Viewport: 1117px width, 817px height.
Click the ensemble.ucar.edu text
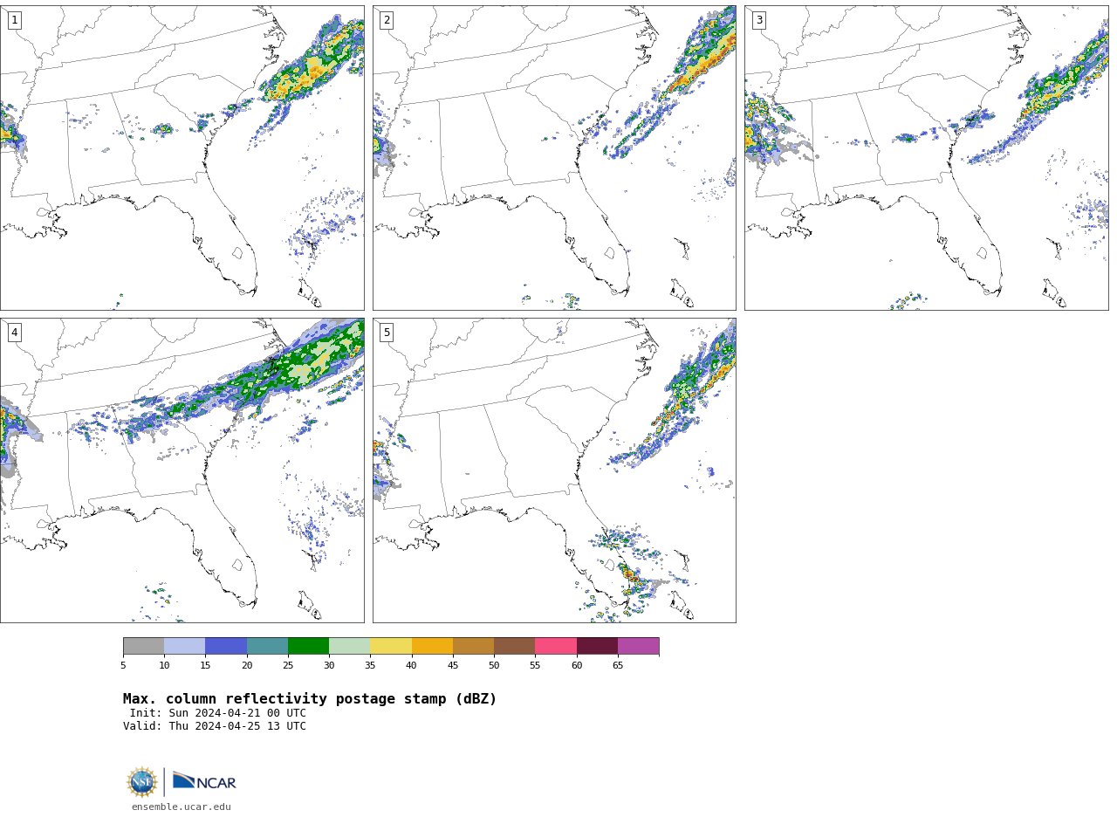(182, 807)
